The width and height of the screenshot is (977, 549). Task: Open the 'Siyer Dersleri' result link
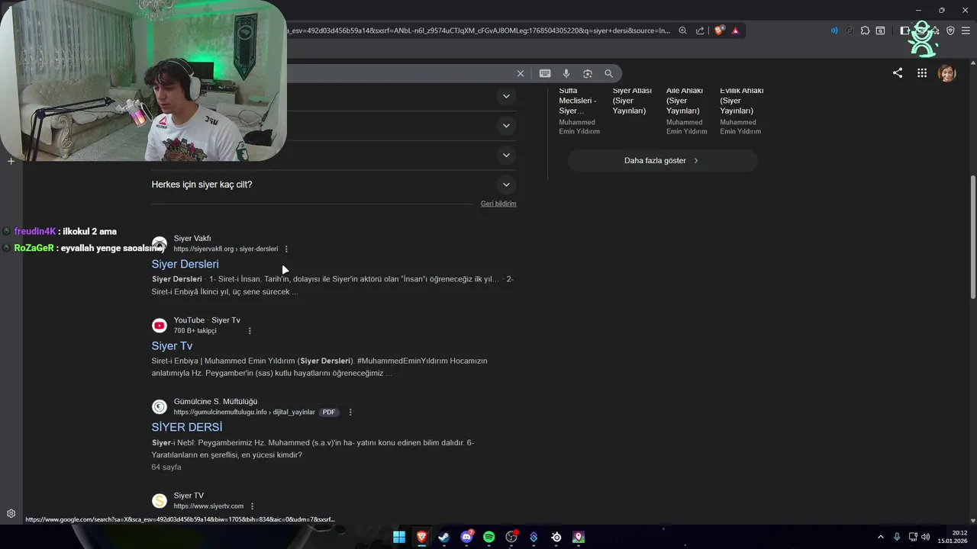[185, 264]
